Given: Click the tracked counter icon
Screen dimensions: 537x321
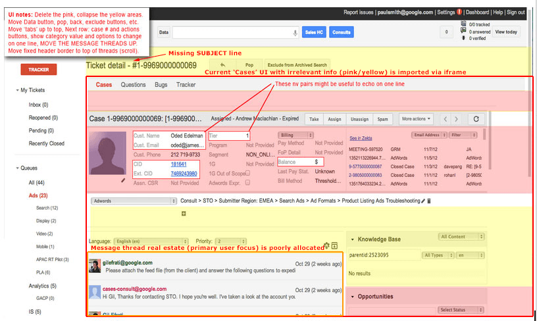Looking at the screenshot, I should 463,24.
